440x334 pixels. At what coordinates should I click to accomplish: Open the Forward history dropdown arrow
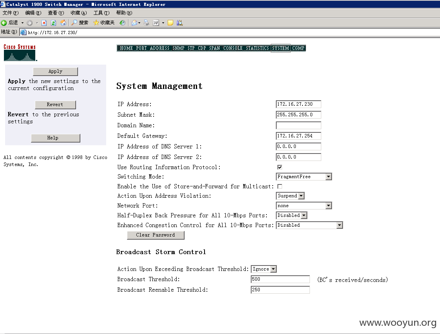point(37,23)
